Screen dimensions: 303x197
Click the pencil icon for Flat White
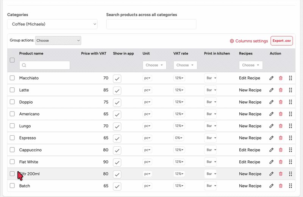point(271,162)
